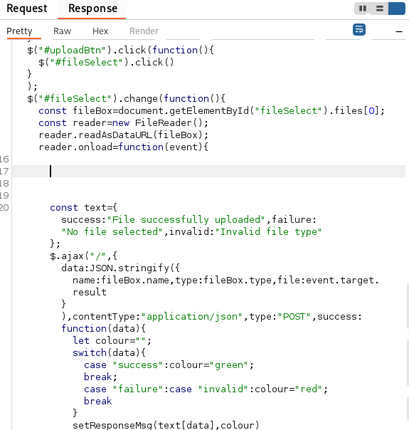Viewport: 409px width, 430px height.
Task: Switch to the Hex view tab
Action: click(x=100, y=31)
